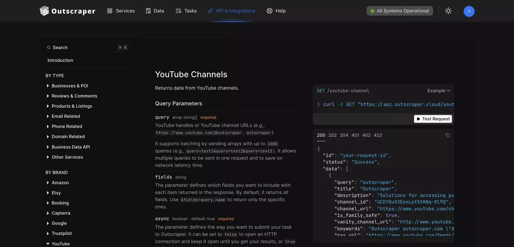Expand Amazon brand section
Screen dimensions: 514x247
point(58,183)
